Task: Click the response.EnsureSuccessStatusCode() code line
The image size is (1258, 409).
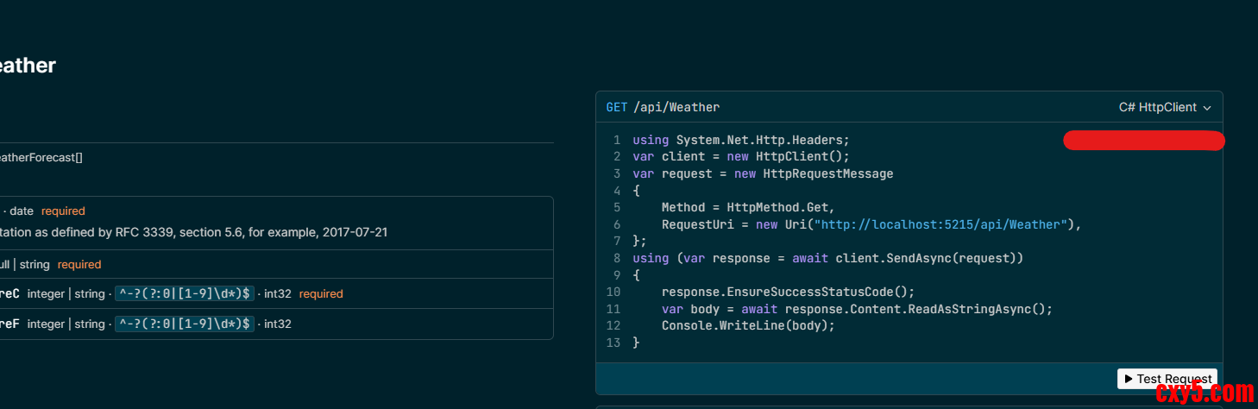Action: tap(788, 292)
